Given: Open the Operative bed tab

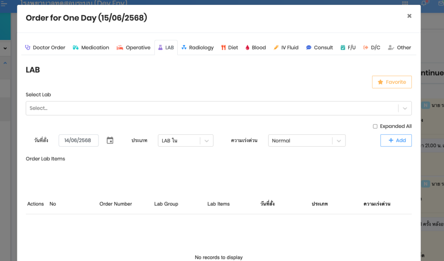Looking at the screenshot, I should click(x=134, y=48).
